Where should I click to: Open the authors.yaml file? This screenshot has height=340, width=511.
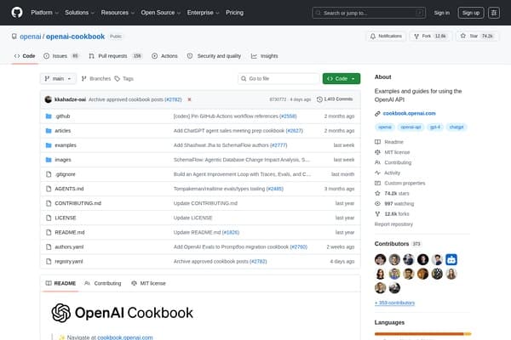(69, 247)
